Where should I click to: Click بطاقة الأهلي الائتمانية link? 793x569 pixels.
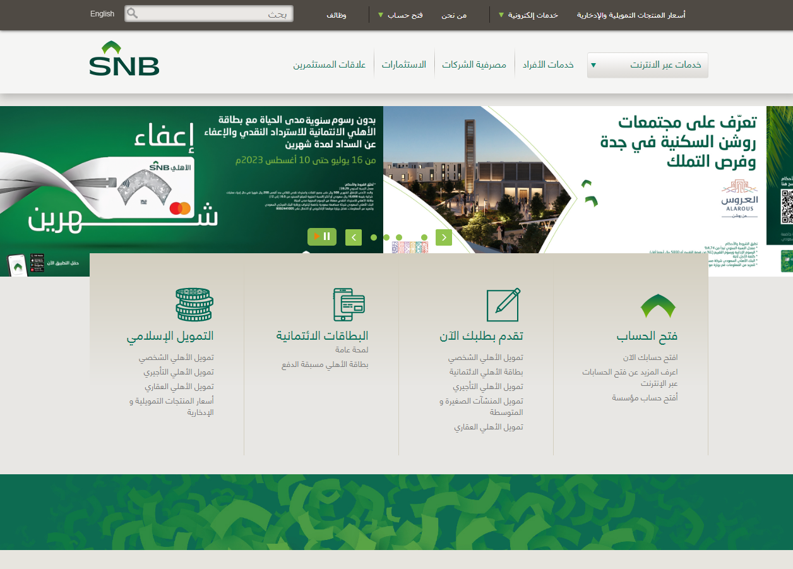click(486, 372)
